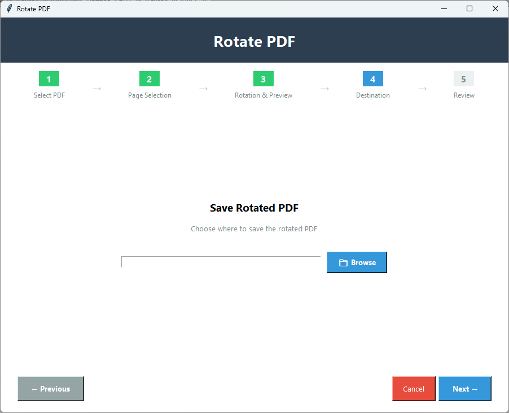Screen dimensions: 509x413
Task: Click the arrow between Rotation and Destination
Action: (324, 89)
